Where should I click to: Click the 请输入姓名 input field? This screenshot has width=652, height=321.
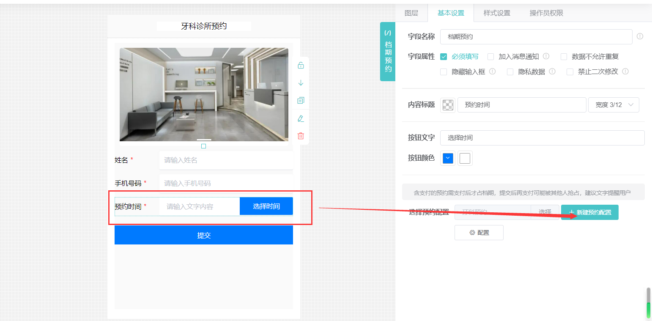point(226,160)
